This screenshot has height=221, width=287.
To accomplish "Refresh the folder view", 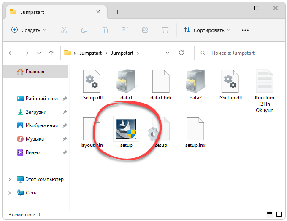I will [x=181, y=53].
